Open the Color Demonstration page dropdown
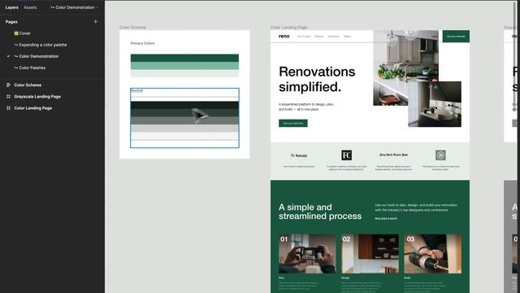Viewport: 520px width, 293px height. point(74,7)
